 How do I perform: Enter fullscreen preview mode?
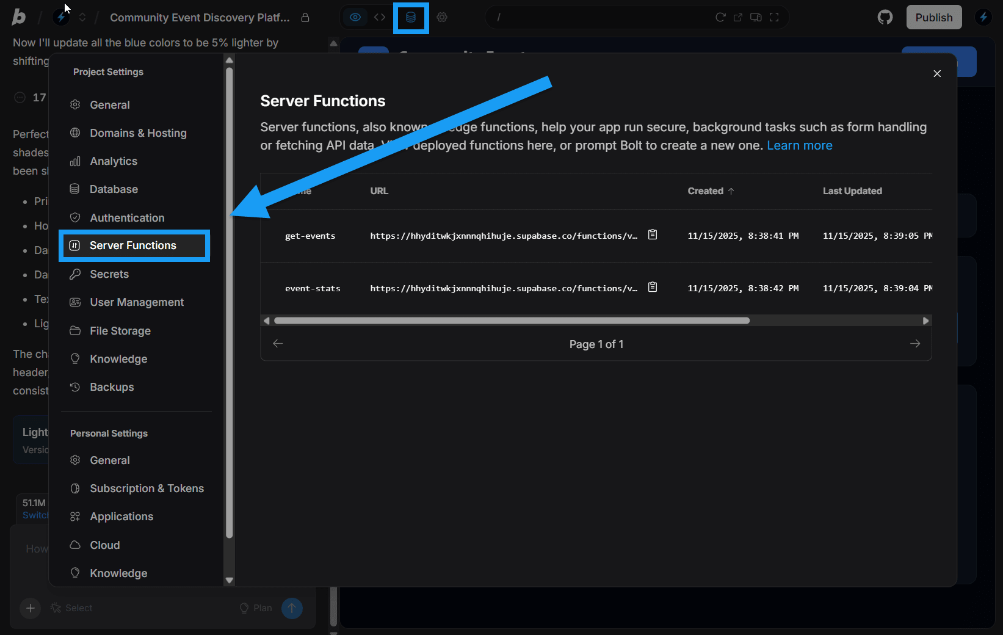click(774, 17)
